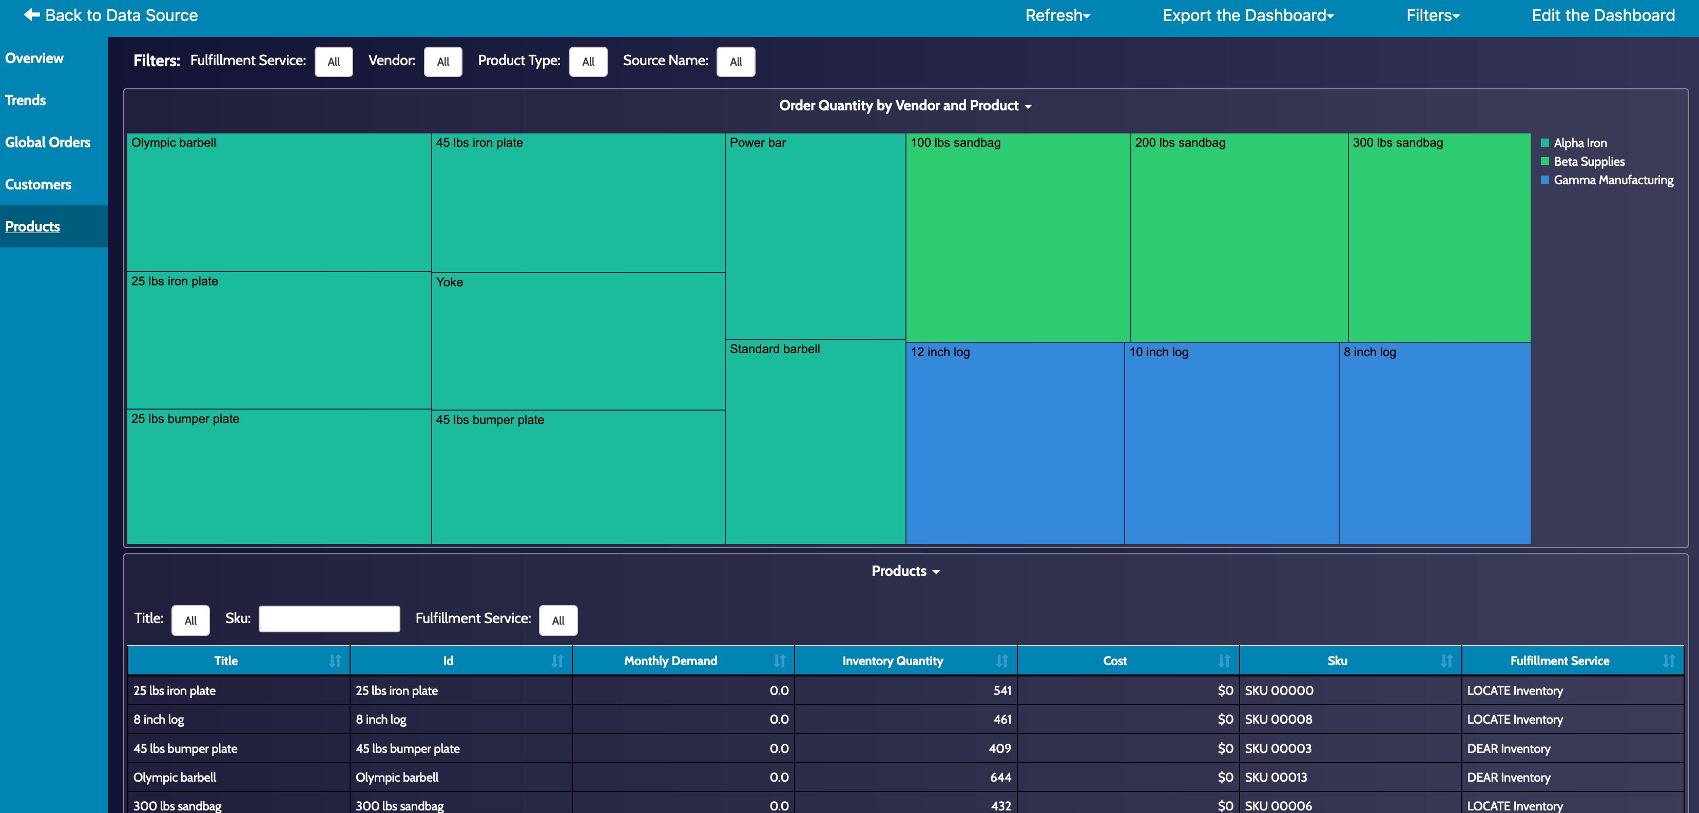Expand Export the Dashboard dropdown
Viewport: 1699px width, 813px height.
point(1248,15)
